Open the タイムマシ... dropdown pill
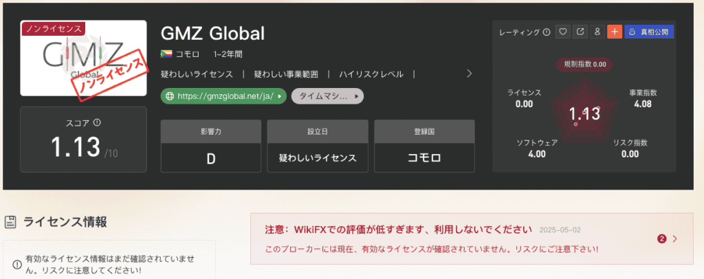The image size is (704, 279). tap(327, 97)
